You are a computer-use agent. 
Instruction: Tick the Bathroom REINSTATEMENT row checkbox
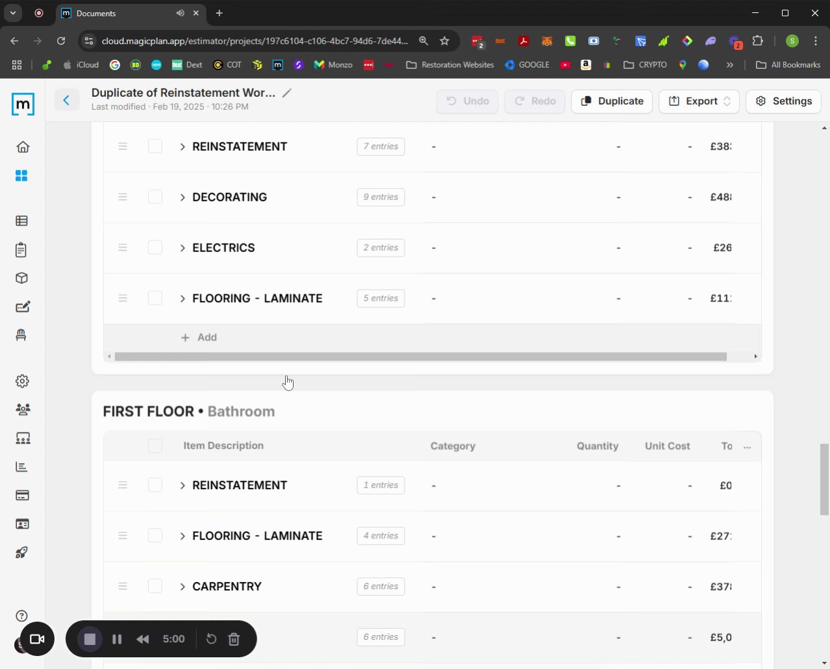tap(155, 485)
